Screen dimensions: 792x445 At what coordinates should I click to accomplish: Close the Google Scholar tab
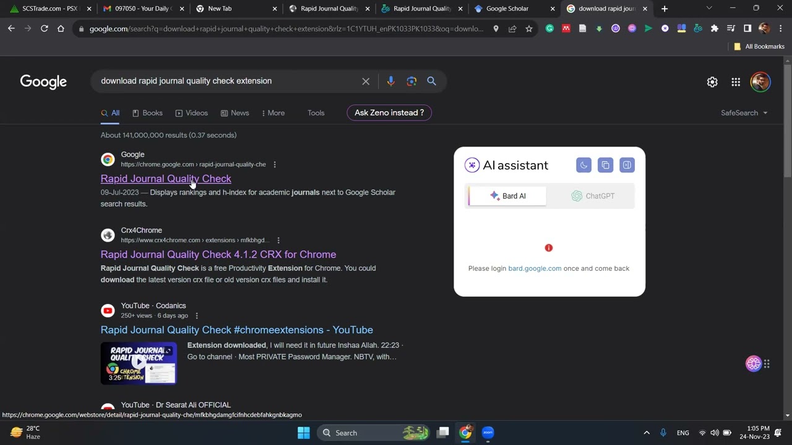coord(553,9)
